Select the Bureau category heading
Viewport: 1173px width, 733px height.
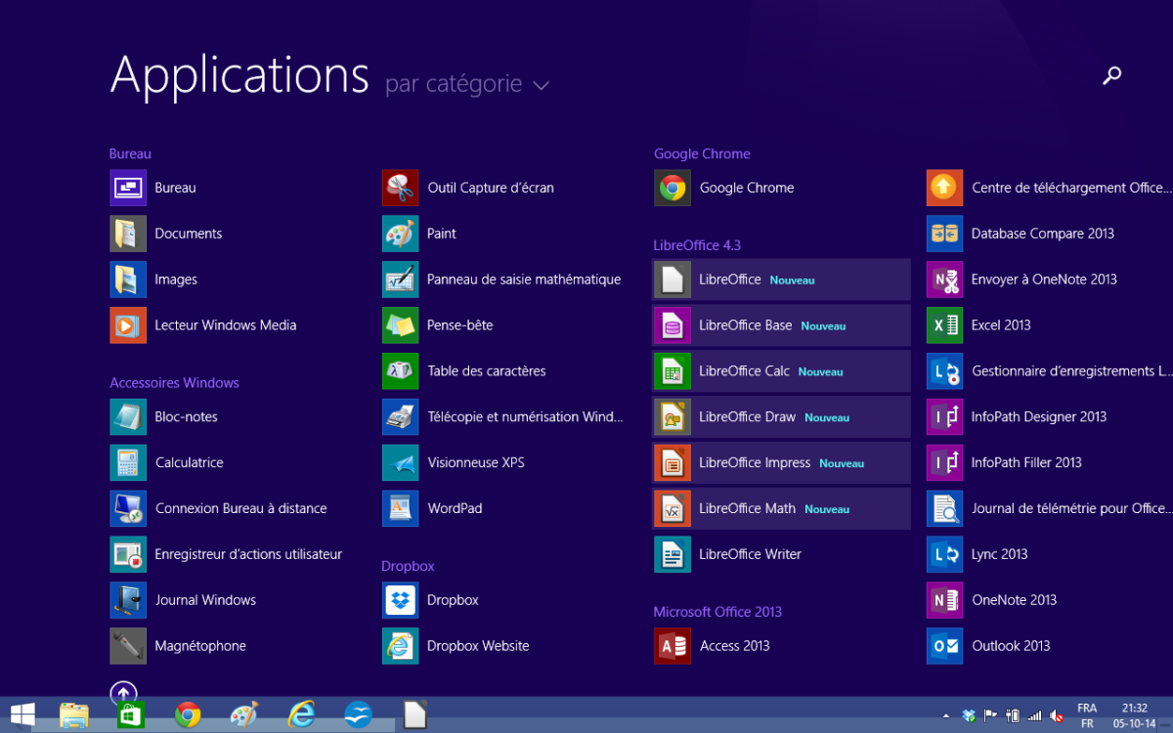[x=130, y=153]
